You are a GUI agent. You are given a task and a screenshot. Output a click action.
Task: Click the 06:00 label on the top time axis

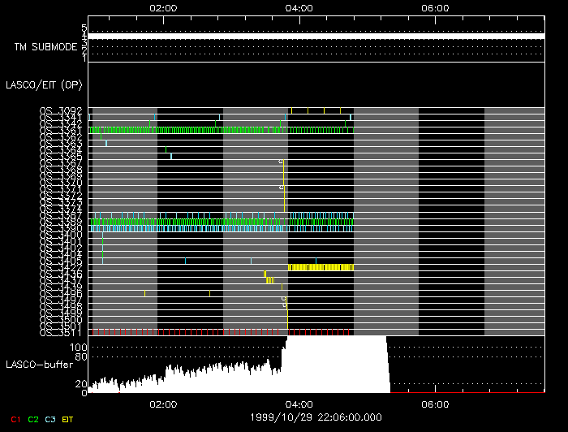[x=435, y=8]
